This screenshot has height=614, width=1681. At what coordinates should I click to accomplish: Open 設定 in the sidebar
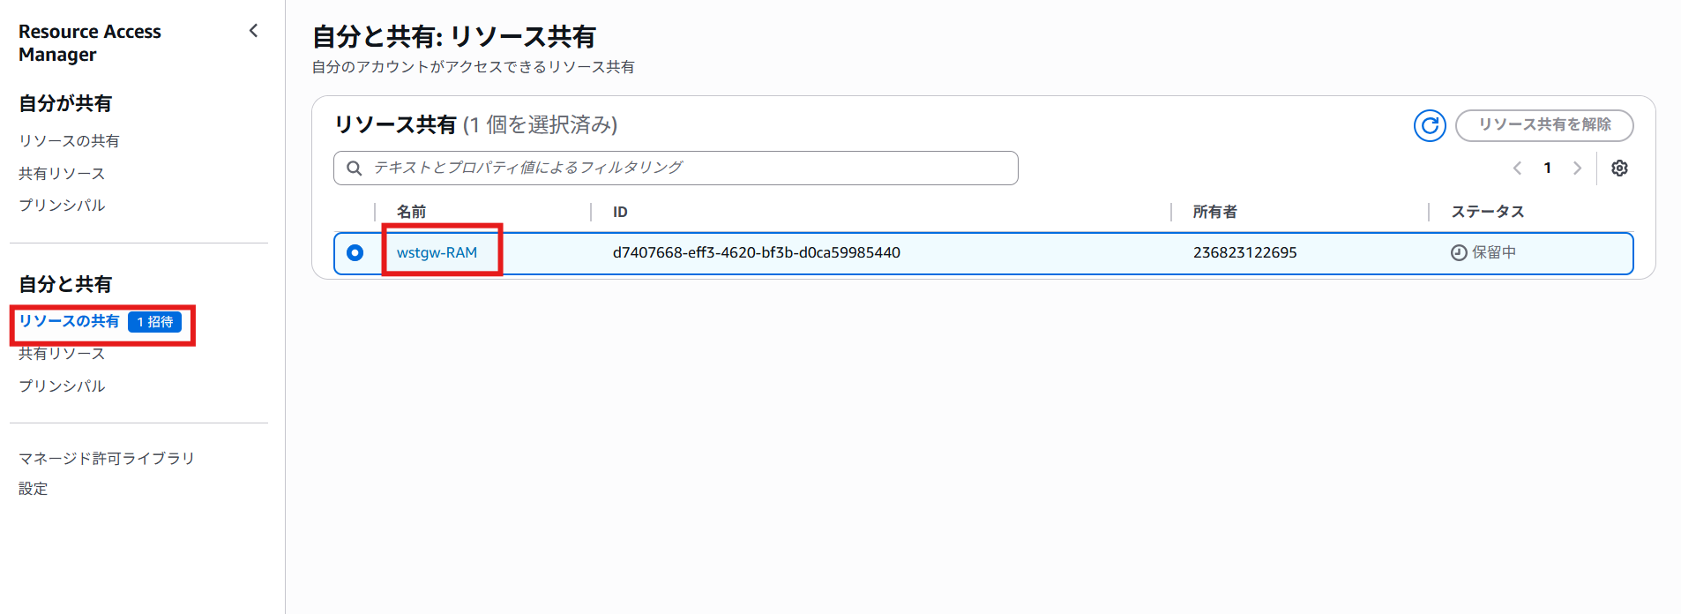33,488
